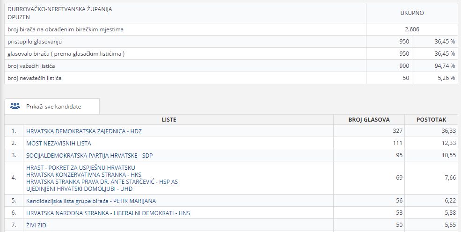Click the HRAST - Pokret za uspješnu Hrvatsku coalition
This screenshot has width=461, height=232.
pyautogui.click(x=81, y=167)
